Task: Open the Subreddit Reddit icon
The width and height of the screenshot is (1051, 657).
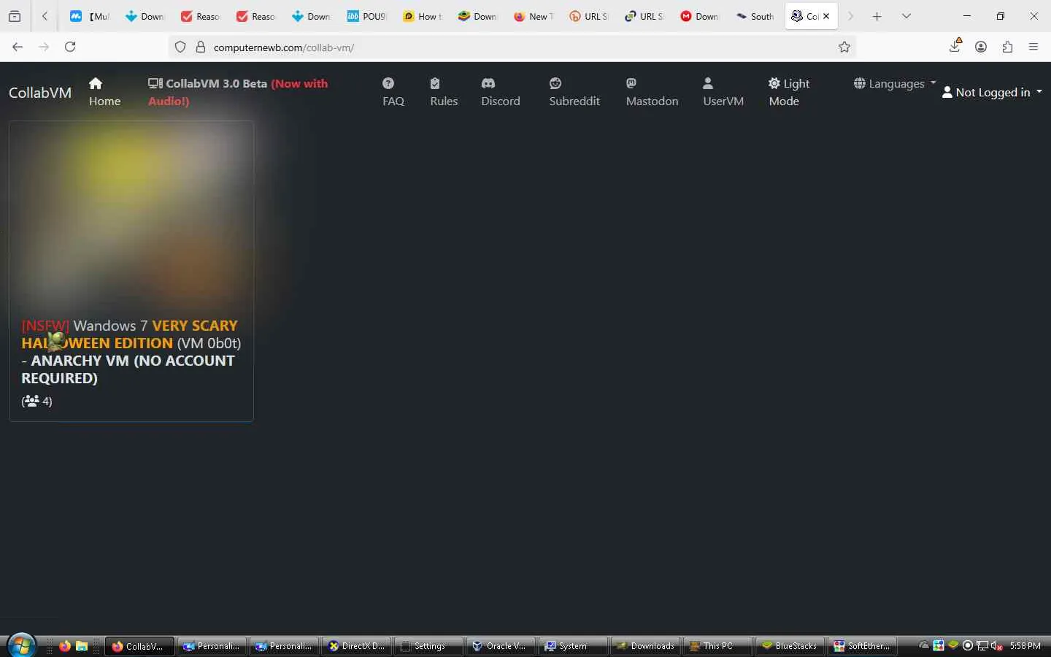Action: (555, 83)
